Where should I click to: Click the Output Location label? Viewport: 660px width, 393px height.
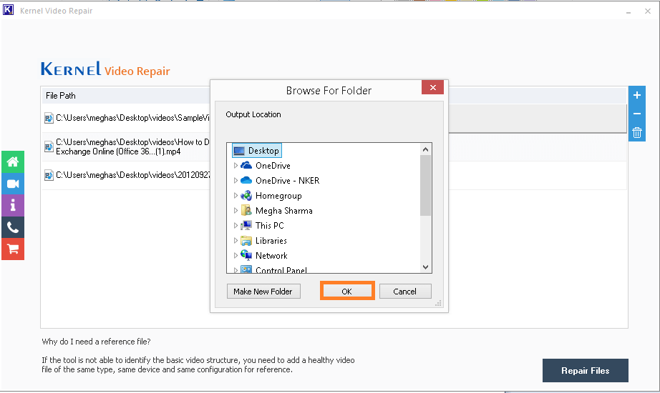pos(253,114)
